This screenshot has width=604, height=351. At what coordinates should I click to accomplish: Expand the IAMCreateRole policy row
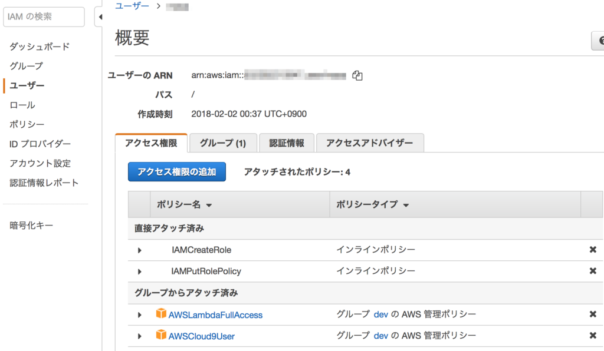(139, 250)
